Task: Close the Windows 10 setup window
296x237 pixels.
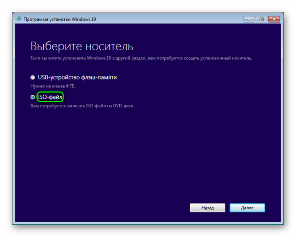Action: coord(274,19)
